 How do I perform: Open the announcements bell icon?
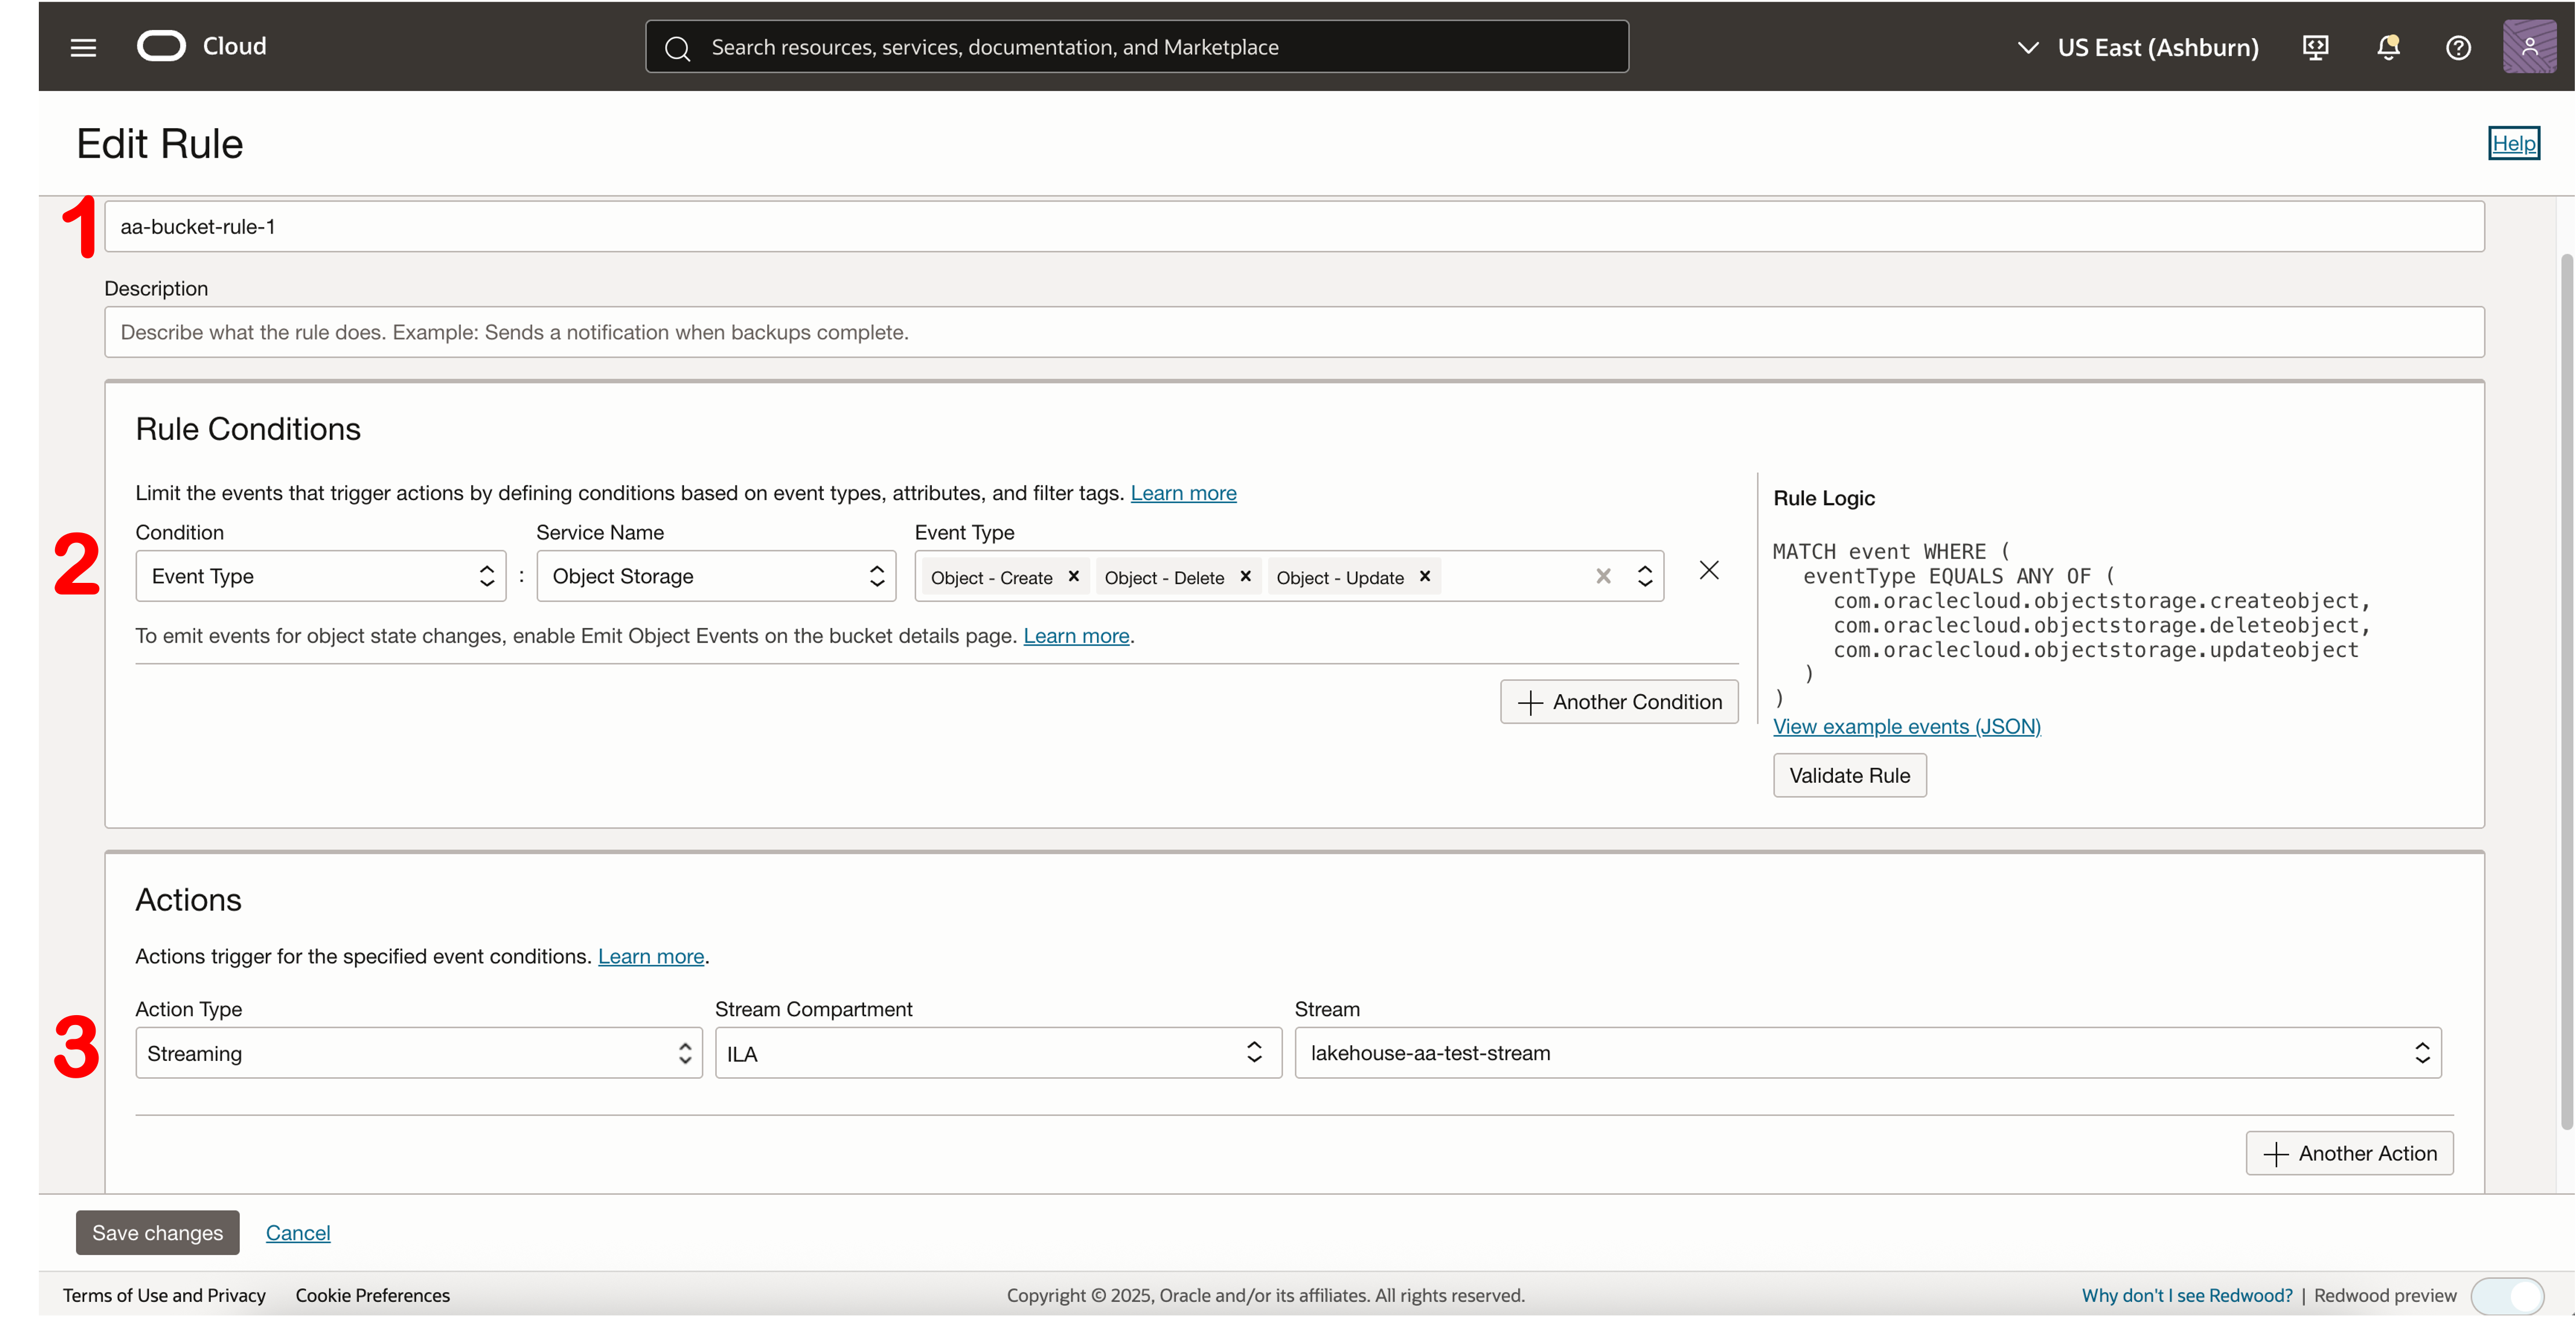tap(2388, 47)
